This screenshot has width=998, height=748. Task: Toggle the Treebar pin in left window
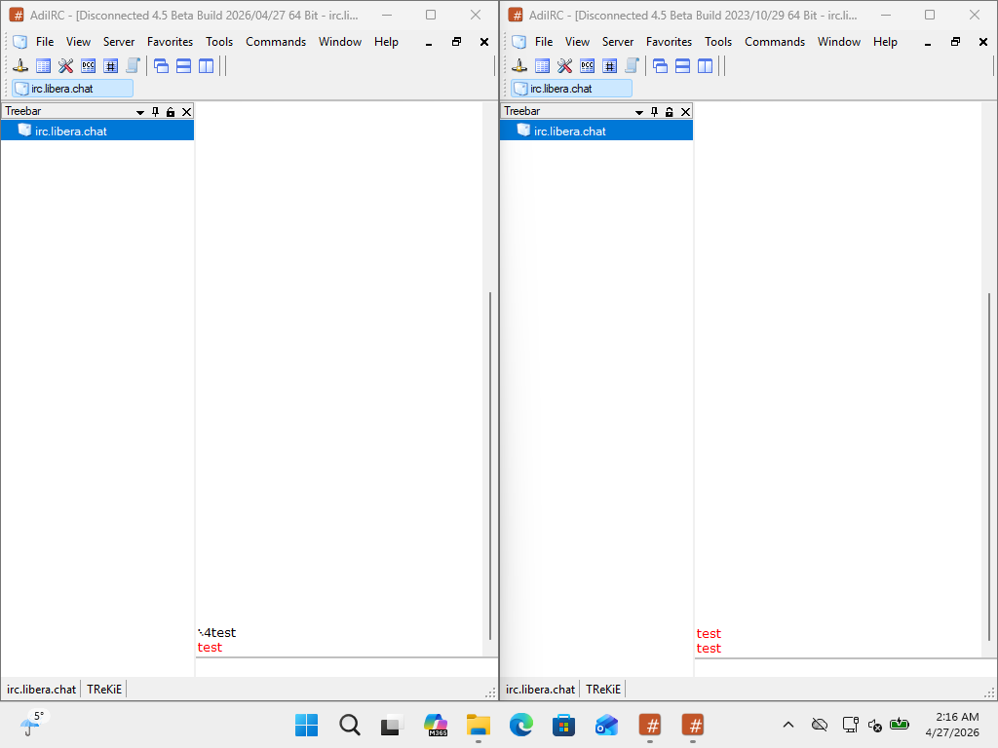pyautogui.click(x=153, y=111)
